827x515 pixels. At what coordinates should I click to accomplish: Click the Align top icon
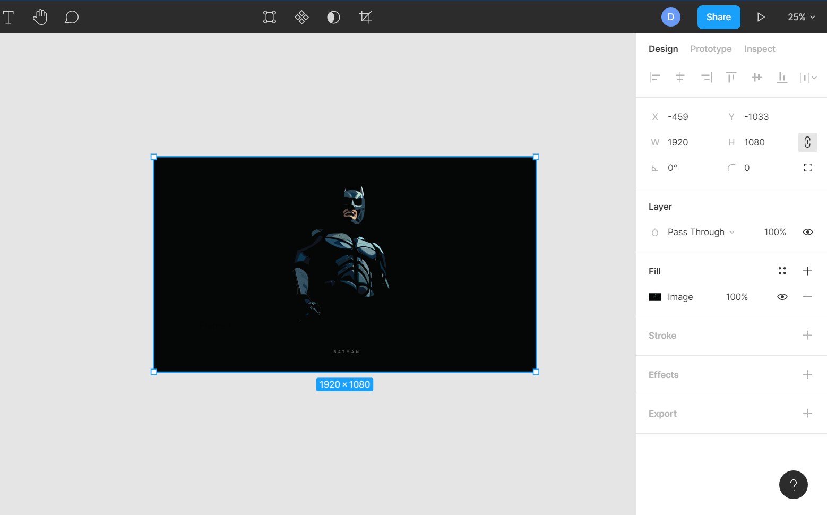click(731, 78)
